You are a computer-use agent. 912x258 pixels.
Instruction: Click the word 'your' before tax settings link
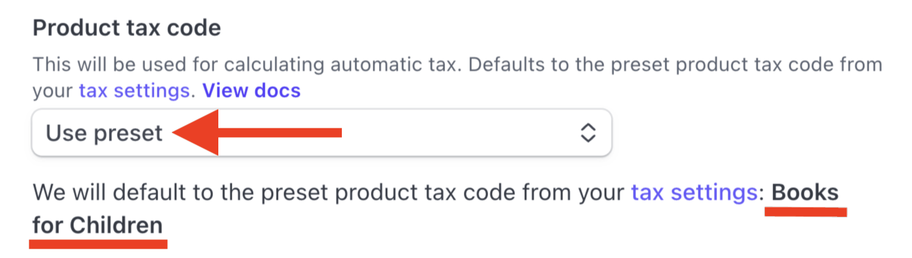[53, 91]
